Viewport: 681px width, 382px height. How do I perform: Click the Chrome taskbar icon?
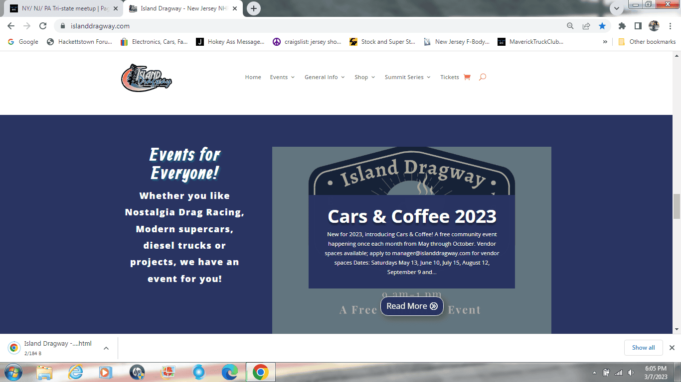point(260,372)
